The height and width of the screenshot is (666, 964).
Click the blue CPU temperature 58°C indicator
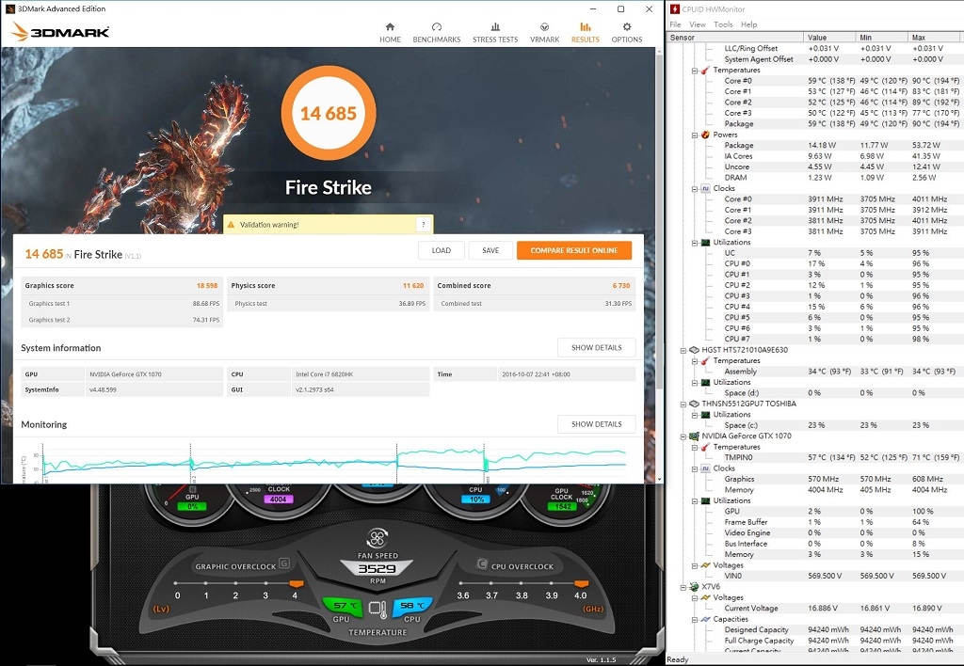tap(412, 606)
